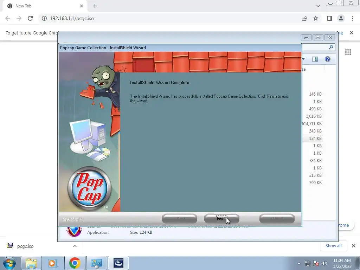Open Action Center flag icon
This screenshot has height=270, width=360.
316,263
